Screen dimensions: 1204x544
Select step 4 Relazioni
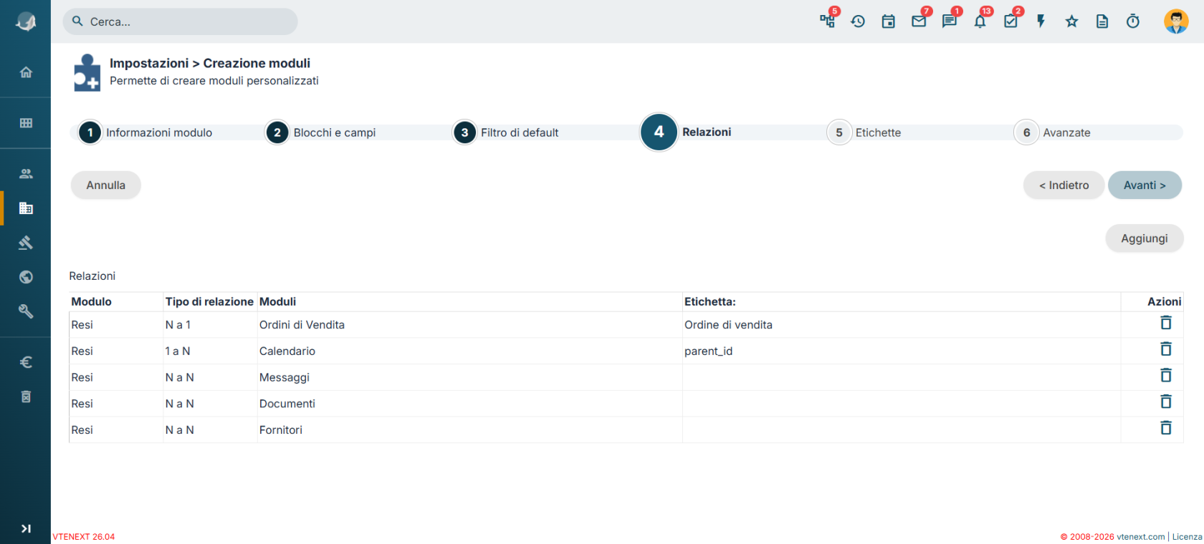click(x=687, y=132)
